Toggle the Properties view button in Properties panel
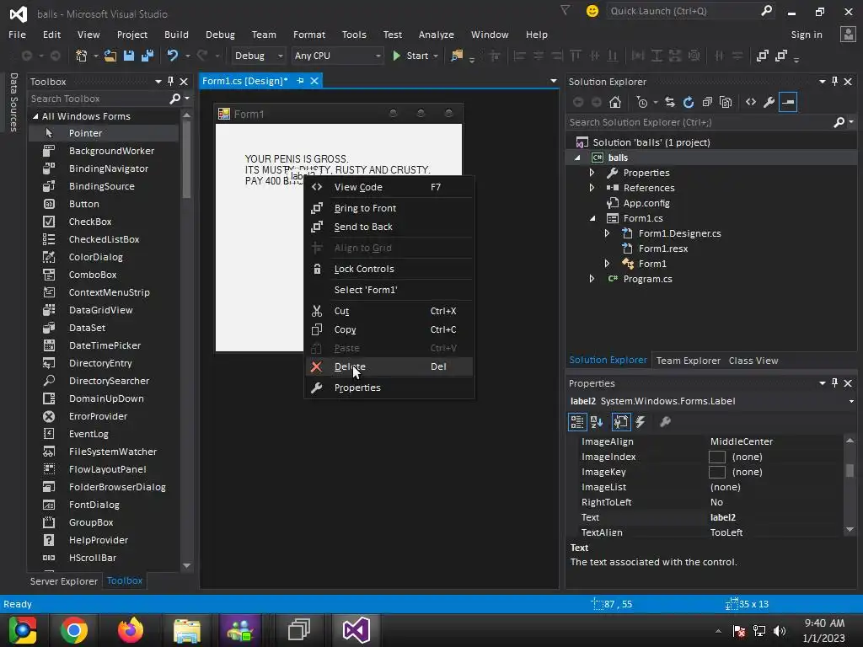 (x=621, y=422)
